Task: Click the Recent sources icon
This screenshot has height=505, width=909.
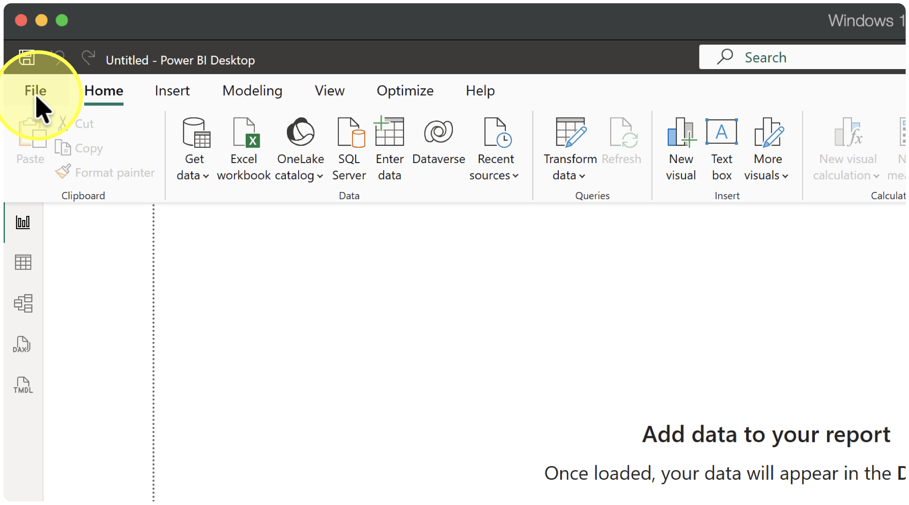Action: coord(497,132)
